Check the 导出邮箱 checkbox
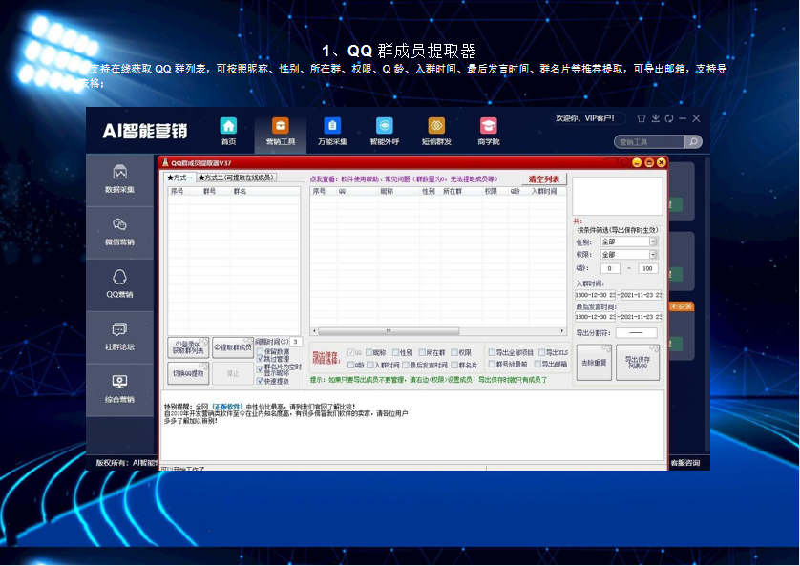This screenshot has width=800, height=566. tap(537, 364)
